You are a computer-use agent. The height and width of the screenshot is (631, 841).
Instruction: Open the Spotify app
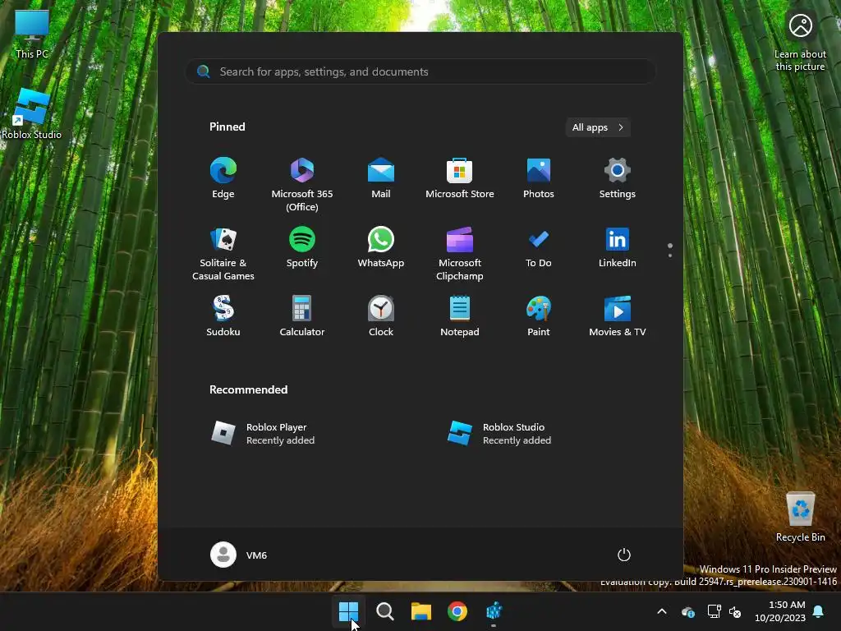point(302,247)
